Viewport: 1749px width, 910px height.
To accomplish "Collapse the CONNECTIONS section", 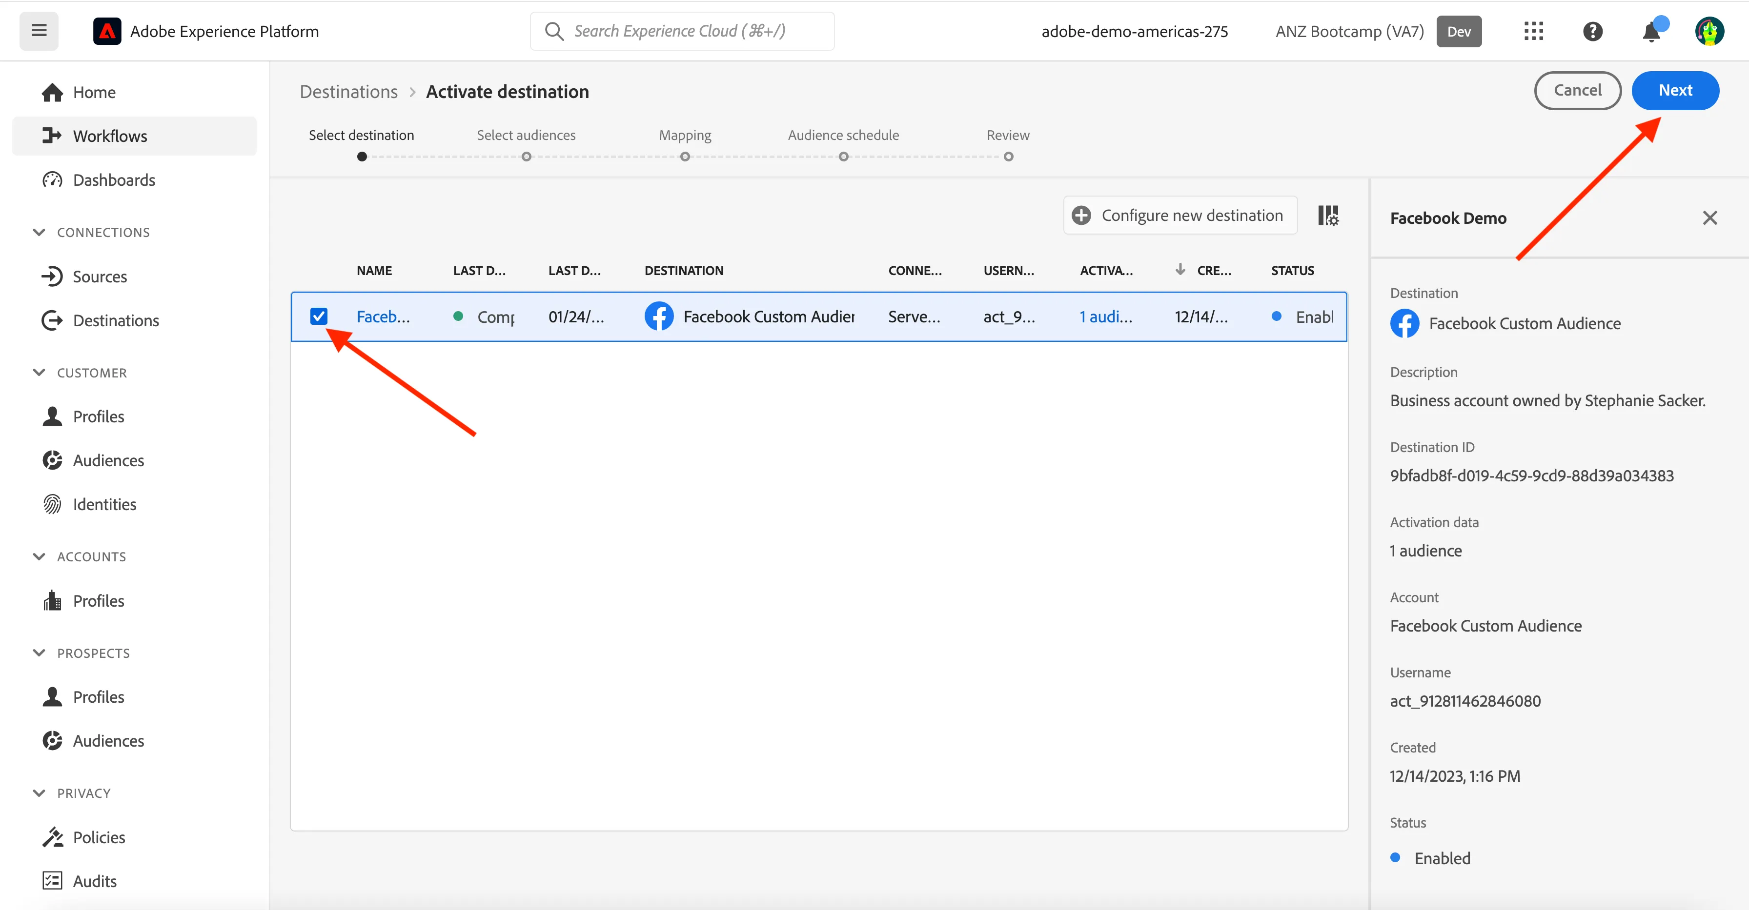I will click(x=40, y=232).
